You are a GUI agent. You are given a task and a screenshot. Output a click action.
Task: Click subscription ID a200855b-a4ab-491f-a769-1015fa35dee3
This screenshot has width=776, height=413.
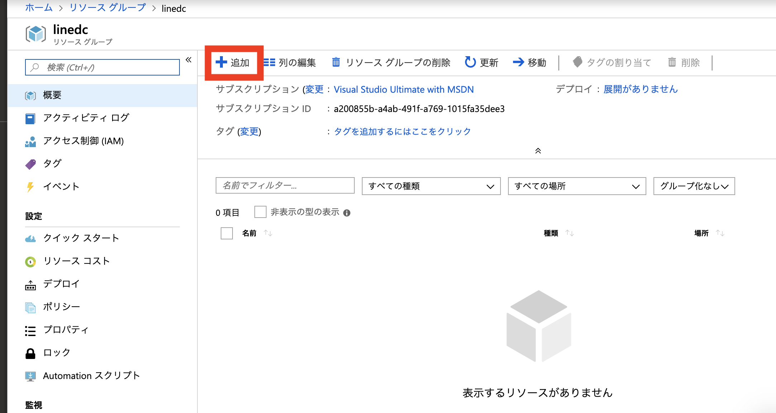419,109
